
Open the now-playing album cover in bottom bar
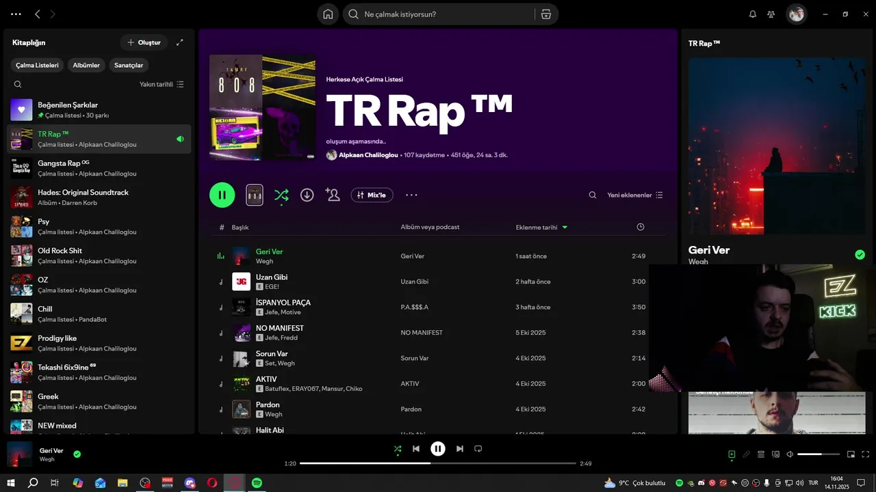19,454
